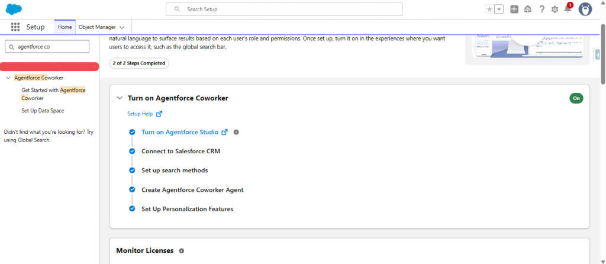Open Get Started with Agentforce Coworker
The image size is (606, 264).
(x=53, y=94)
